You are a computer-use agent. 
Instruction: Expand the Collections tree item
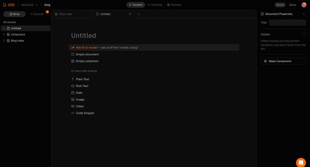click(x=4, y=35)
